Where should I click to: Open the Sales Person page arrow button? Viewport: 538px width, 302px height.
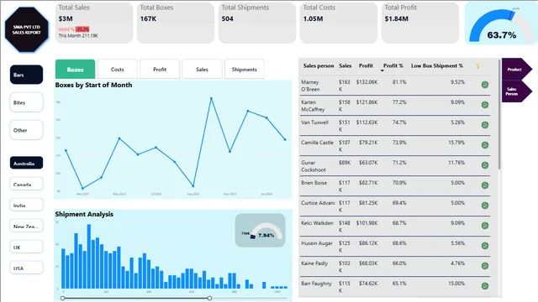click(x=516, y=91)
